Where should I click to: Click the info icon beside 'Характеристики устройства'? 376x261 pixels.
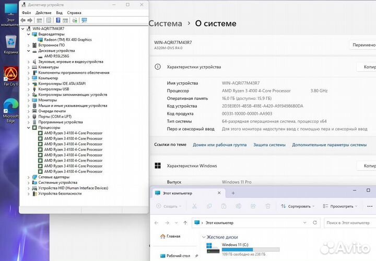[158, 67]
